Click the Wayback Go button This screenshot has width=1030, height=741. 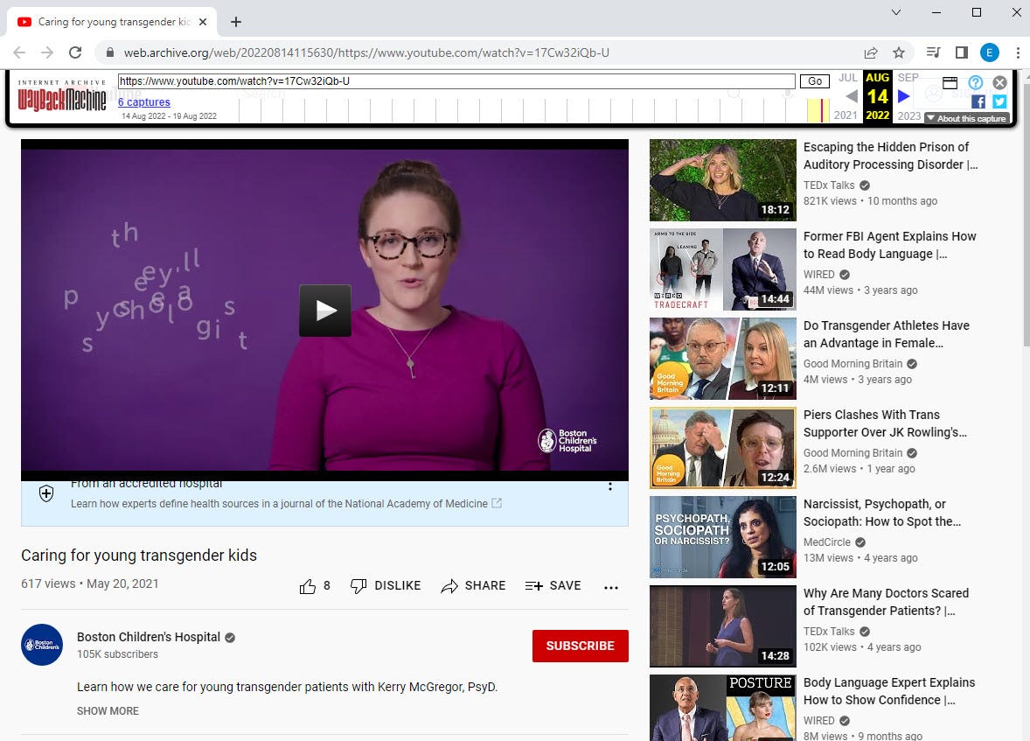pyautogui.click(x=815, y=80)
